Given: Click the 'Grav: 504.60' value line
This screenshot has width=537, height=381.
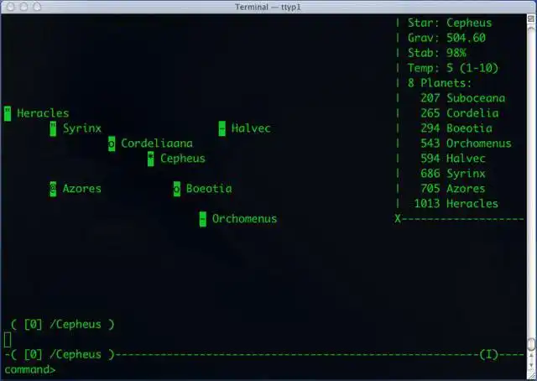Looking at the screenshot, I should coord(446,38).
